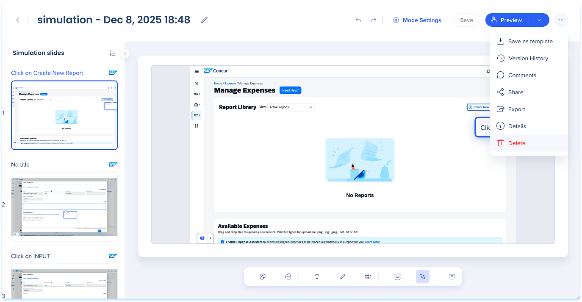Screen dimensions: 582x302
Task: Click the dotted grid blur tool
Action: (368, 277)
